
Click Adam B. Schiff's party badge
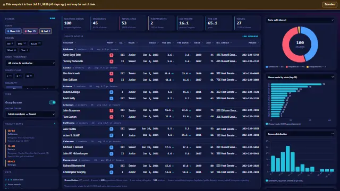(111, 136)
